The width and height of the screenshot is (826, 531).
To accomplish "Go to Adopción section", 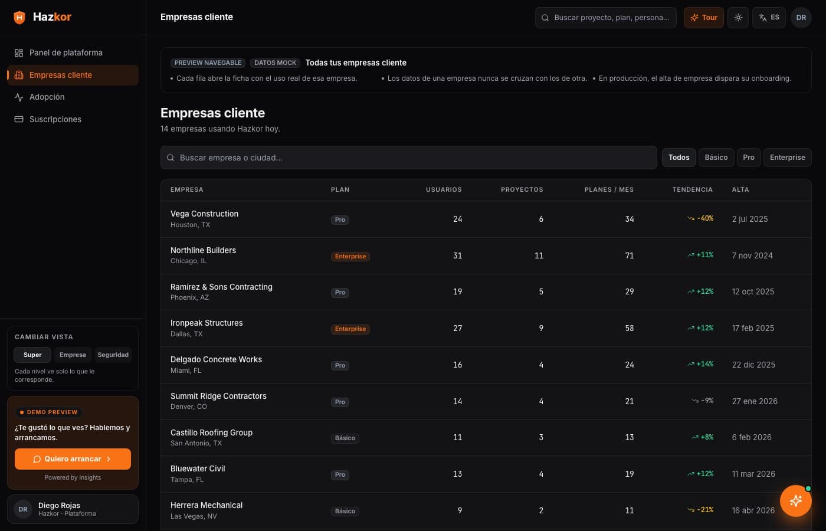I will (73, 97).
